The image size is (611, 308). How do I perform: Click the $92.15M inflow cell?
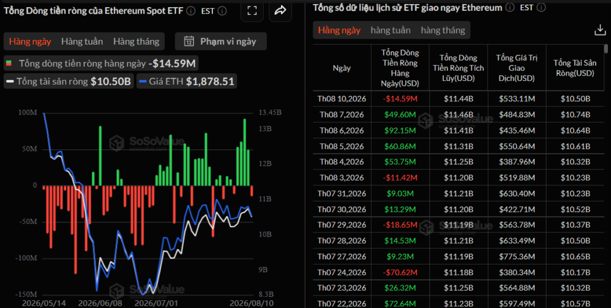[x=400, y=130]
